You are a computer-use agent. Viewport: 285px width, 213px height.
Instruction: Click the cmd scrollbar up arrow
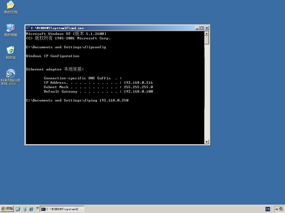[207, 34]
